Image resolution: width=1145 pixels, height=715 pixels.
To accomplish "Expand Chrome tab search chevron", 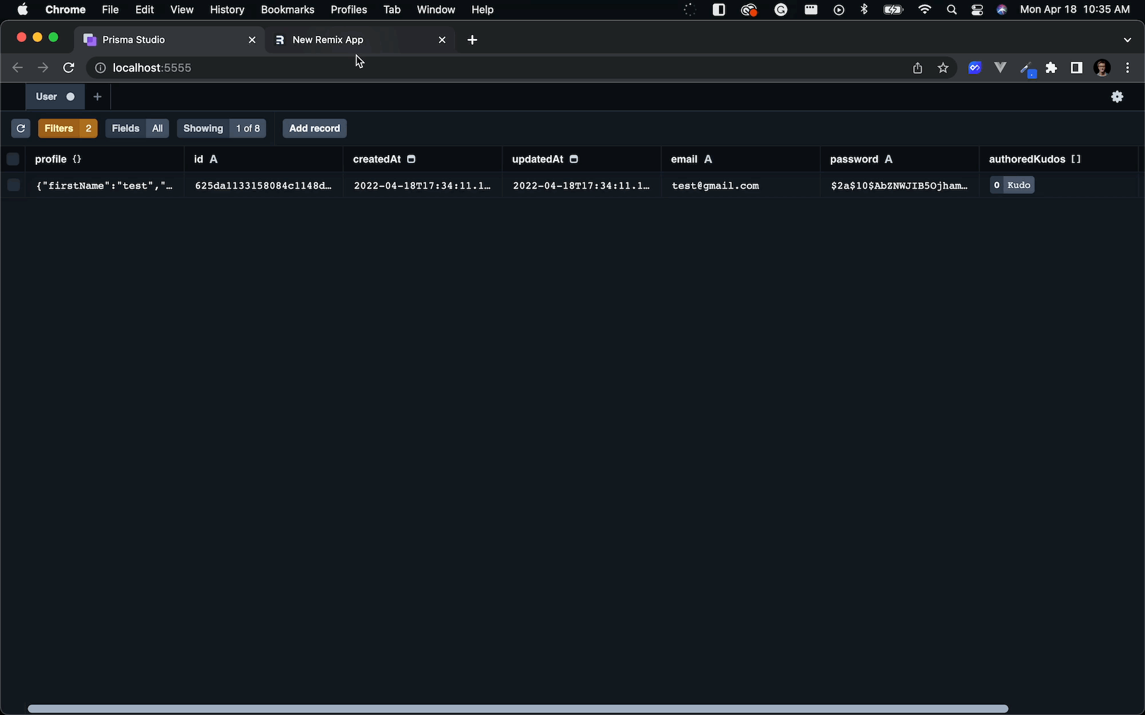I will point(1127,39).
